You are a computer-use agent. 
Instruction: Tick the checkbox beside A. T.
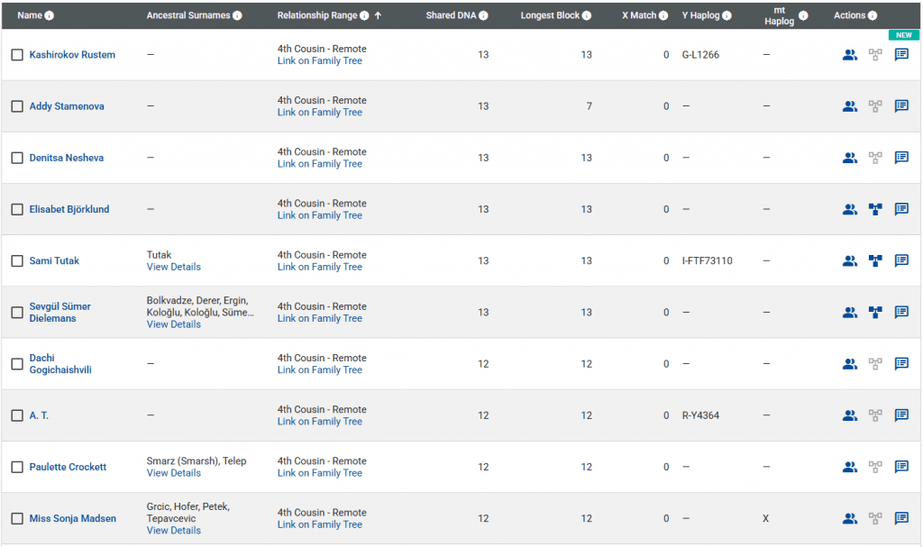17,415
